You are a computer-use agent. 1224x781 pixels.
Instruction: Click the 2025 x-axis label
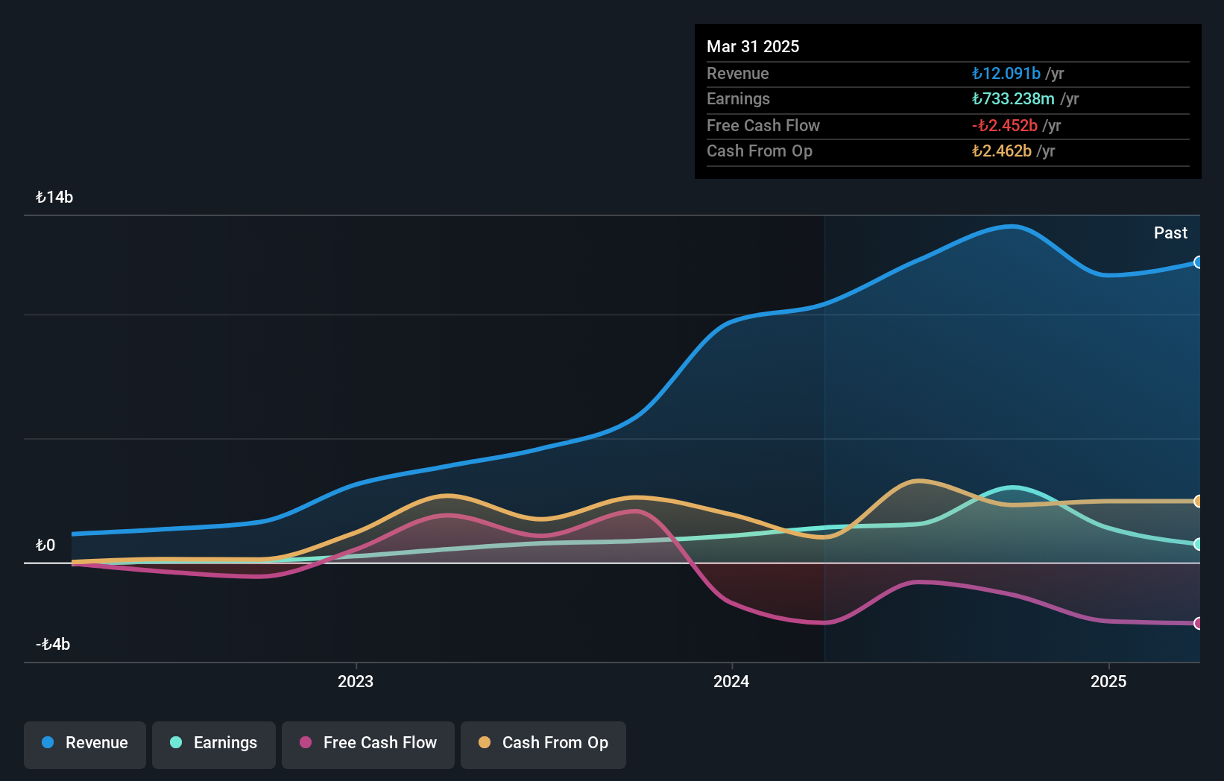[1108, 681]
